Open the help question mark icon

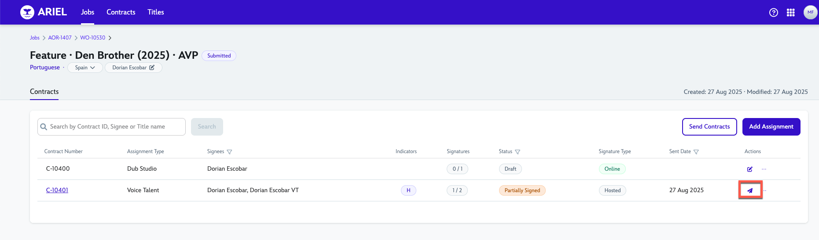773,13
